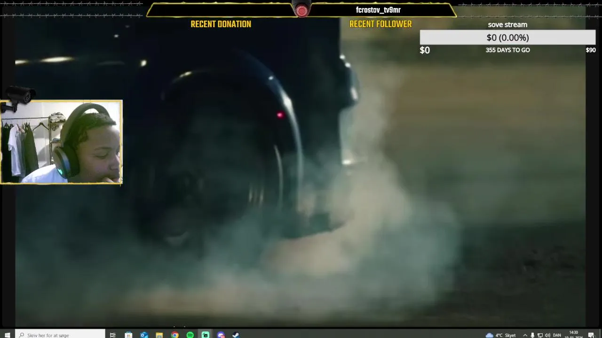Click the $0 starting amount under the goal bar
This screenshot has width=602, height=338.
click(425, 50)
